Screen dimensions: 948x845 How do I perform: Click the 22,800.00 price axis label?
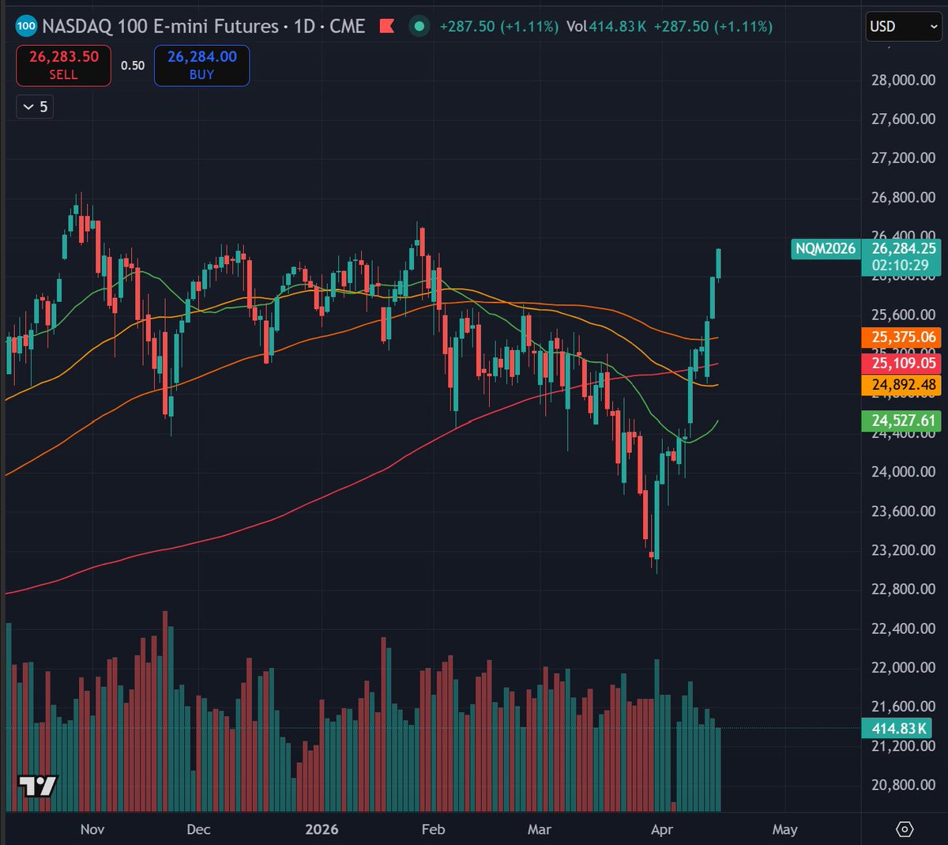904,589
